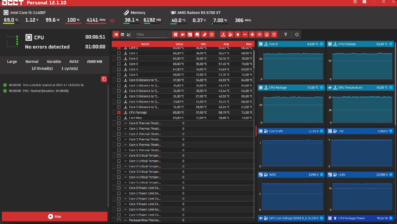The image size is (397, 224).
Task: Select the Core 4 Distance to Tj row
Action: pos(183,102)
